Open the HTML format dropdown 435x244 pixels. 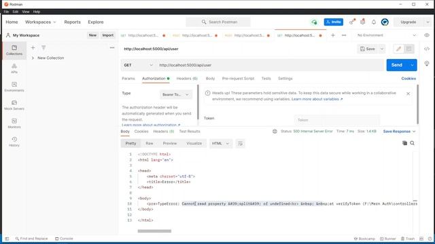pyautogui.click(x=220, y=143)
